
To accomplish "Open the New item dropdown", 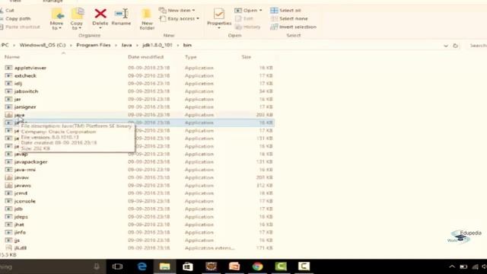I will [177, 10].
